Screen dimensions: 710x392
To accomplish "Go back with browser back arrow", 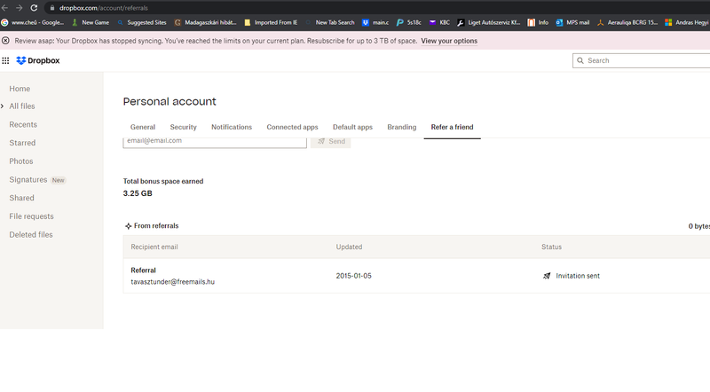I will point(5,7).
